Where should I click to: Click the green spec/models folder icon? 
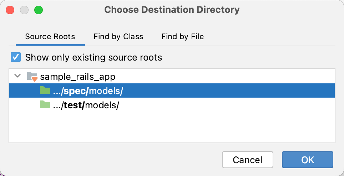click(45, 90)
